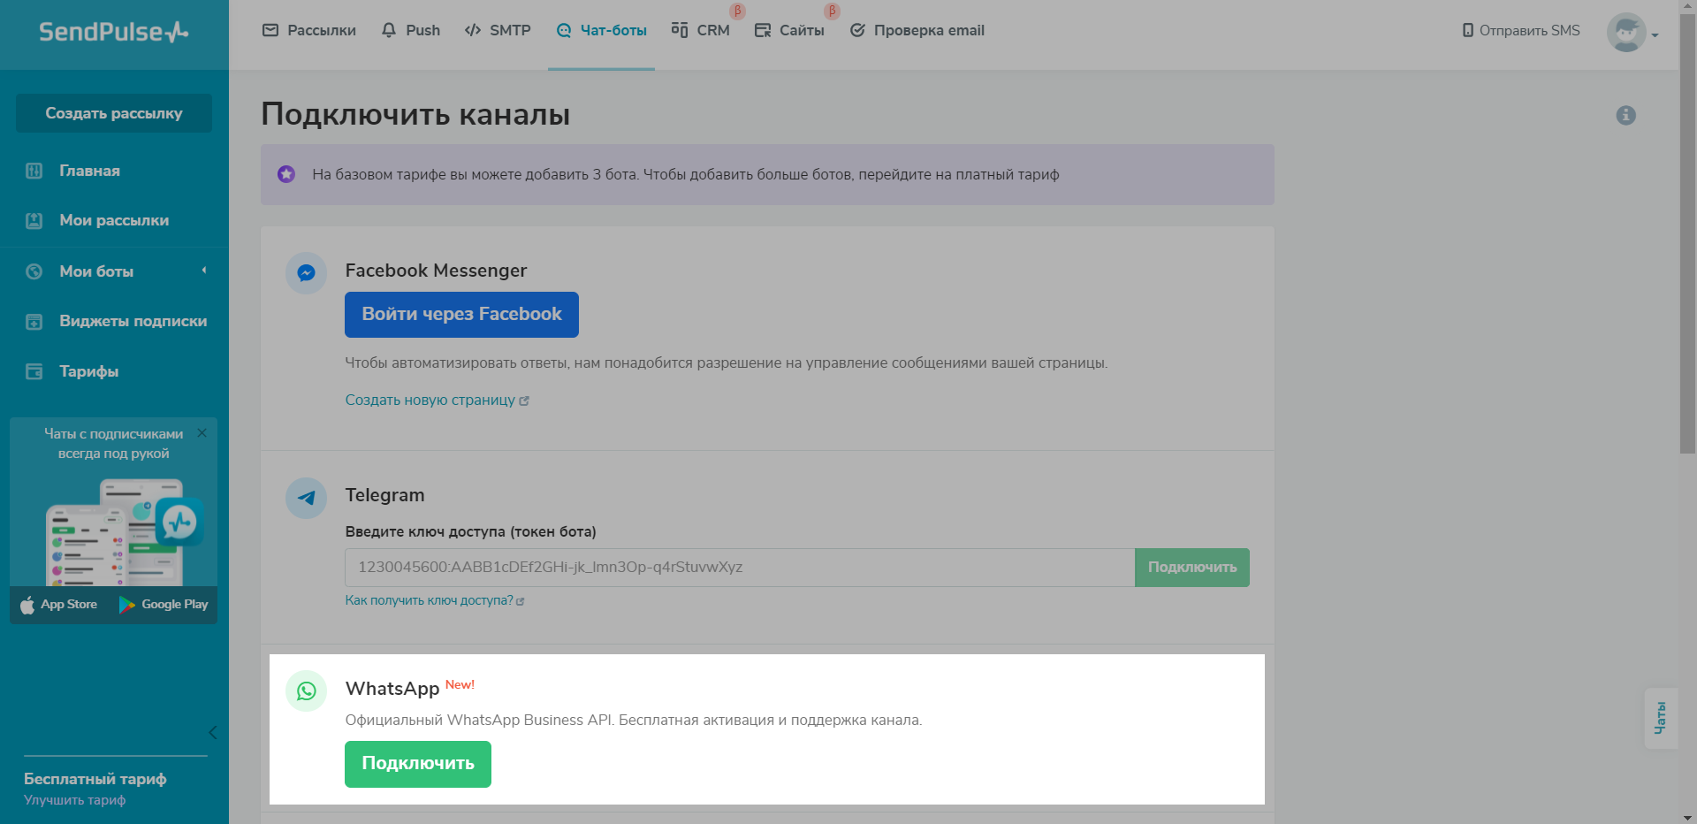
Task: Switch to the Чат-боты tab
Action: pos(601,30)
